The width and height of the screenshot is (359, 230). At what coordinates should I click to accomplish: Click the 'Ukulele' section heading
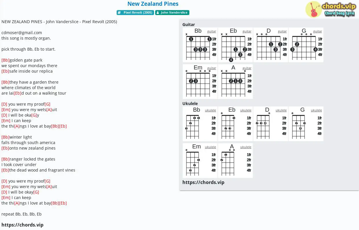pos(190,104)
